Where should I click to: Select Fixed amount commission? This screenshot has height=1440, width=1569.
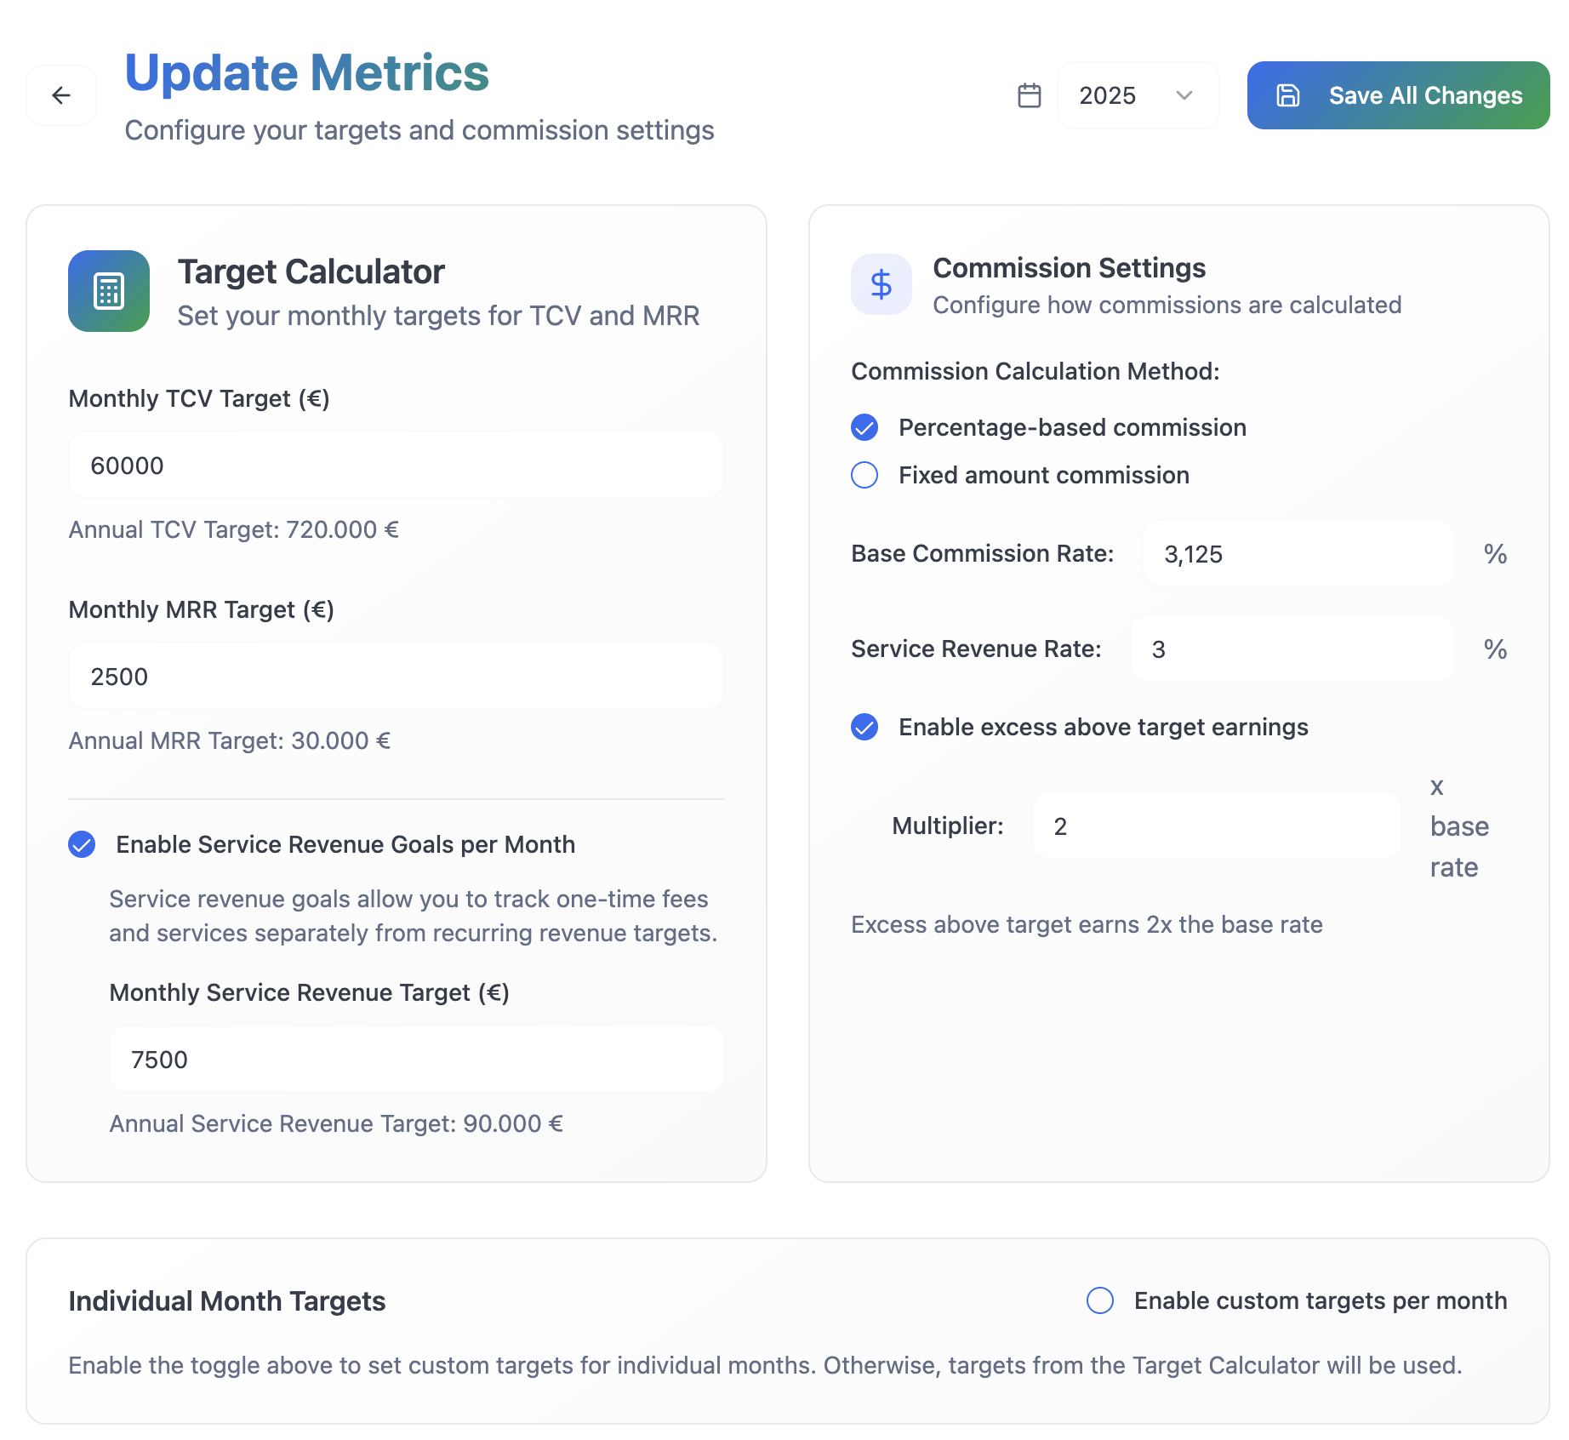click(864, 475)
